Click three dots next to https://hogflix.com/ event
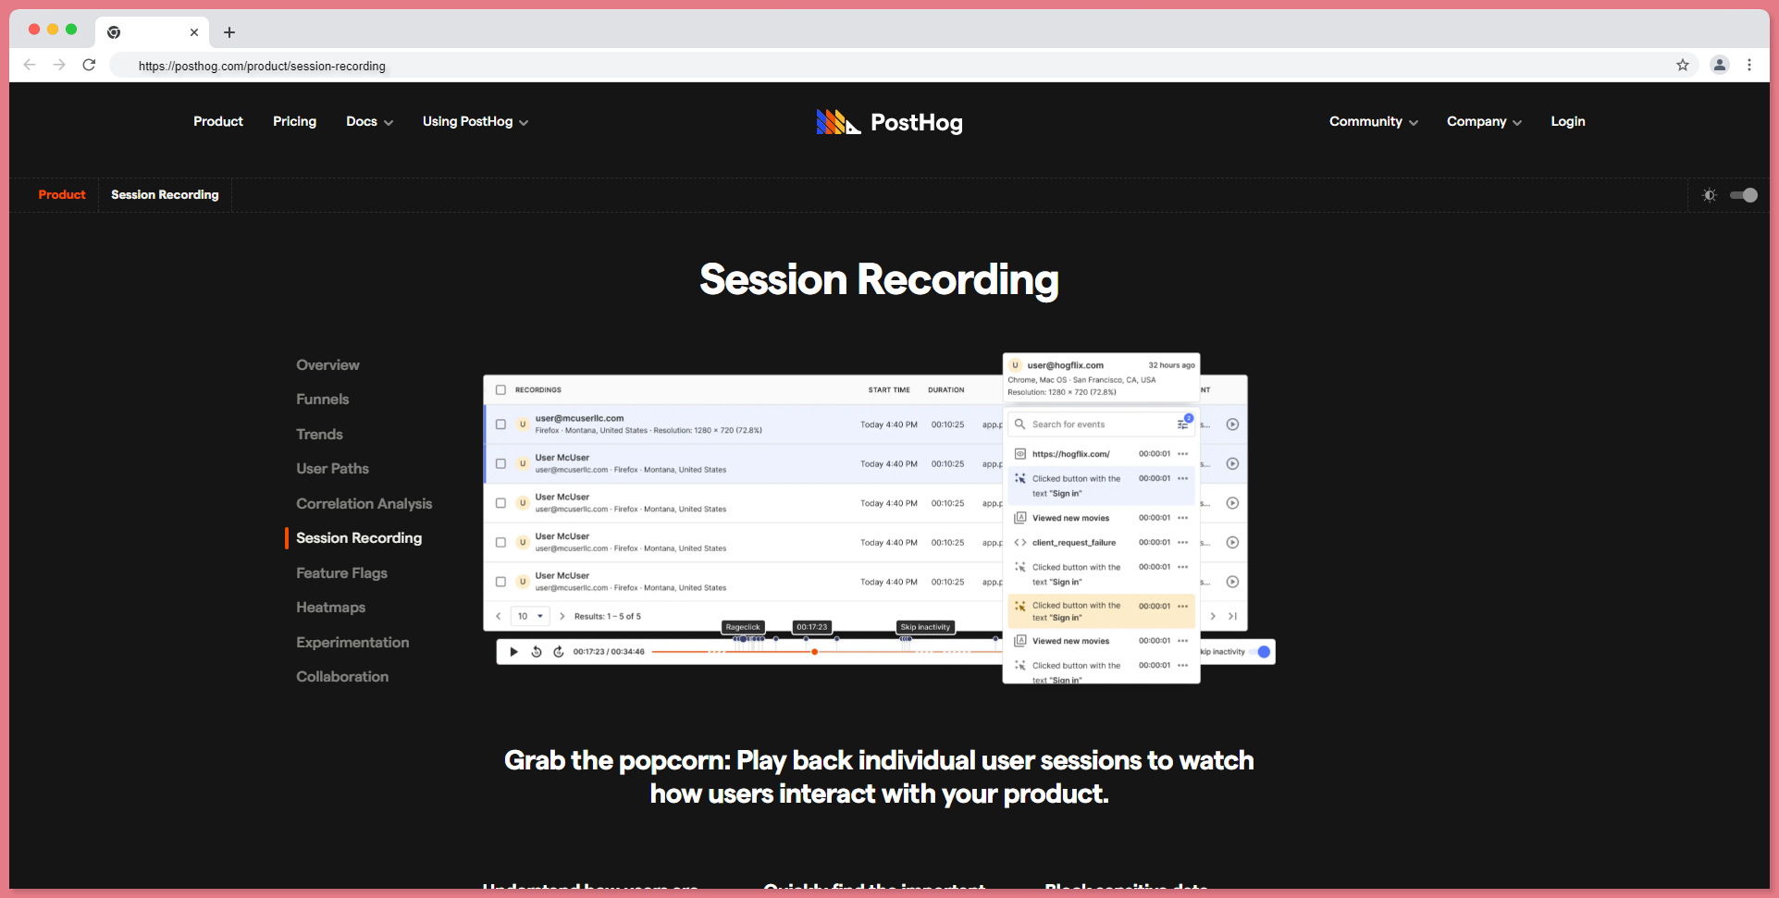This screenshot has width=1779, height=898. click(x=1183, y=454)
